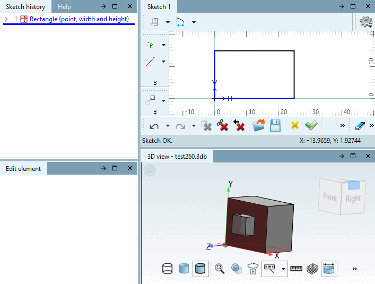This screenshot has width=375, height=284.
Task: Click the Undo arrow
Action: pos(154,126)
